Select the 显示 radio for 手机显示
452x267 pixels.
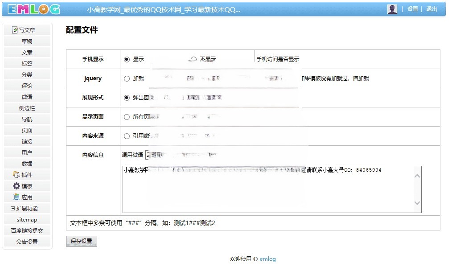(127, 59)
